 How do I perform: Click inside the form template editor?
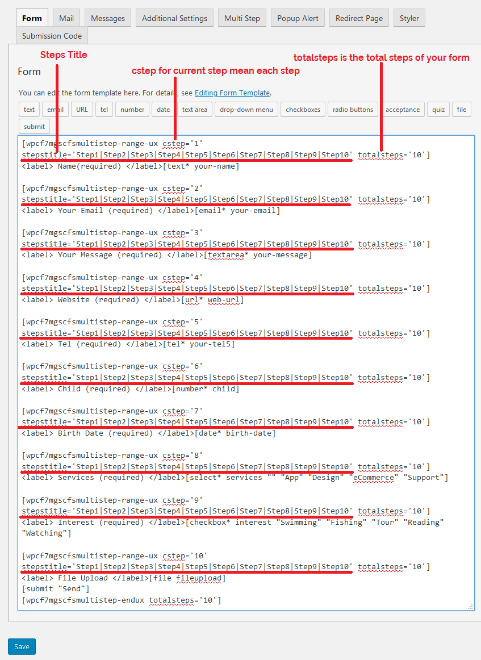coord(244,369)
